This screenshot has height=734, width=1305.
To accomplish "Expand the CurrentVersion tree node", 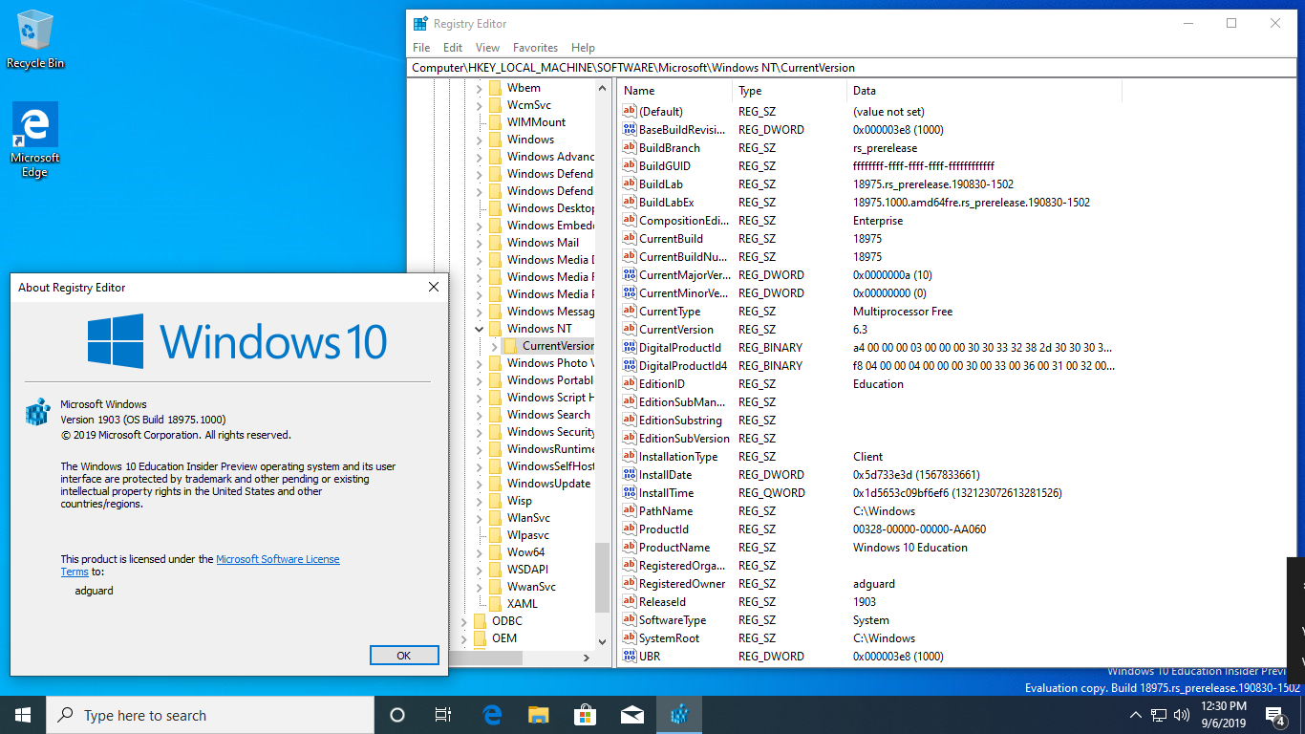I will (x=494, y=346).
